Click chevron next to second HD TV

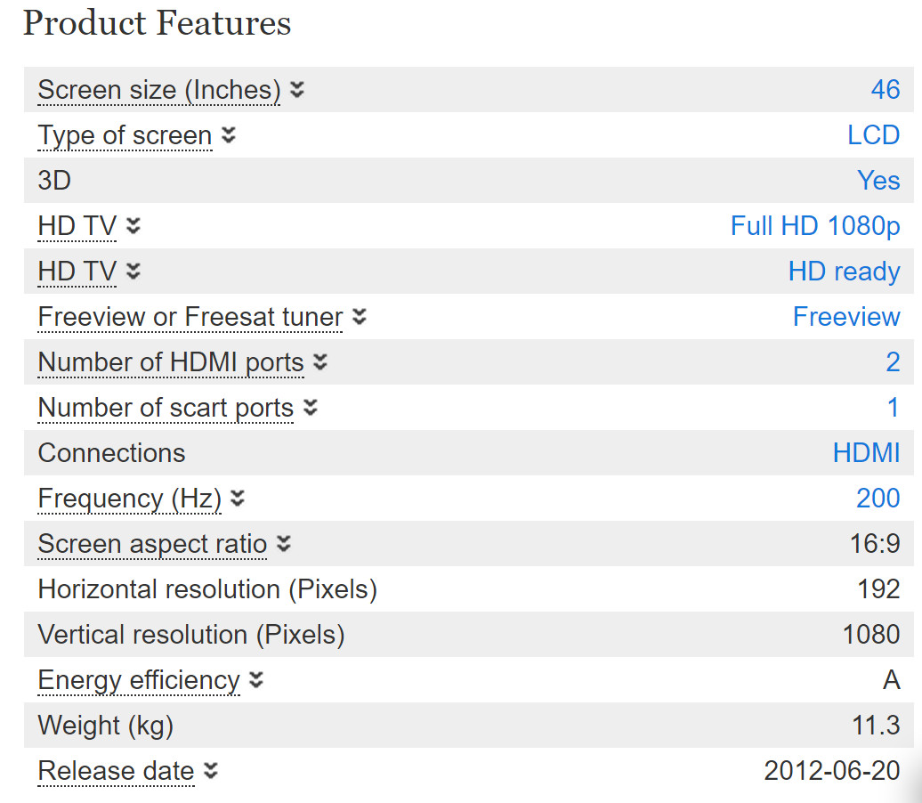pyautogui.click(x=133, y=272)
